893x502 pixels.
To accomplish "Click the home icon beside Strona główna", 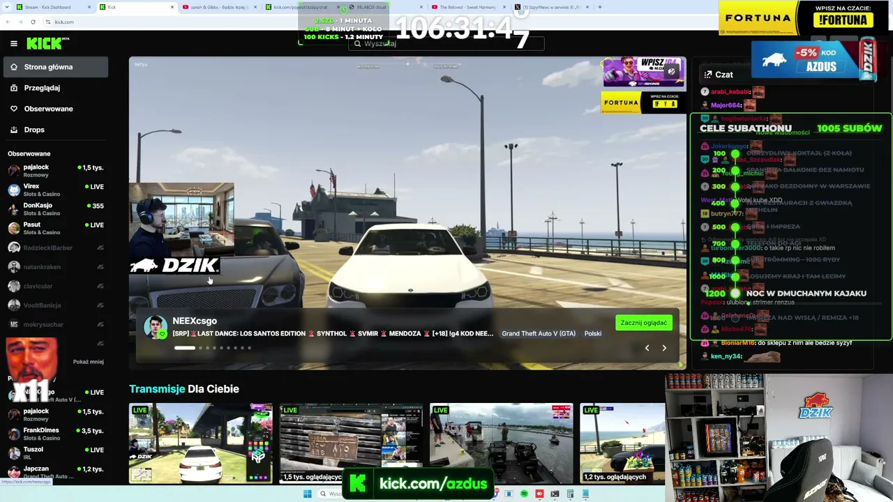I will pyautogui.click(x=14, y=67).
